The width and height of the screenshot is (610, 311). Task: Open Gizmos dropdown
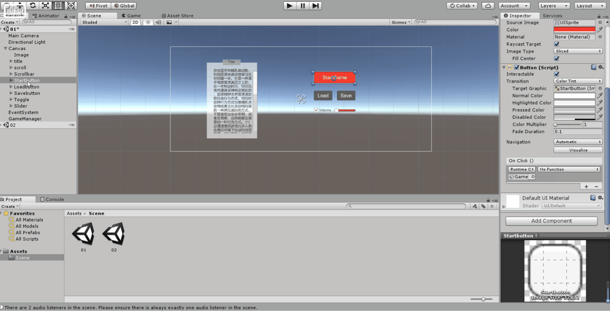pos(401,22)
